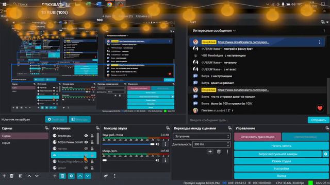This screenshot has width=330, height=185.
Task: Open the Звук раб. стола options dots
Action: click(165, 144)
